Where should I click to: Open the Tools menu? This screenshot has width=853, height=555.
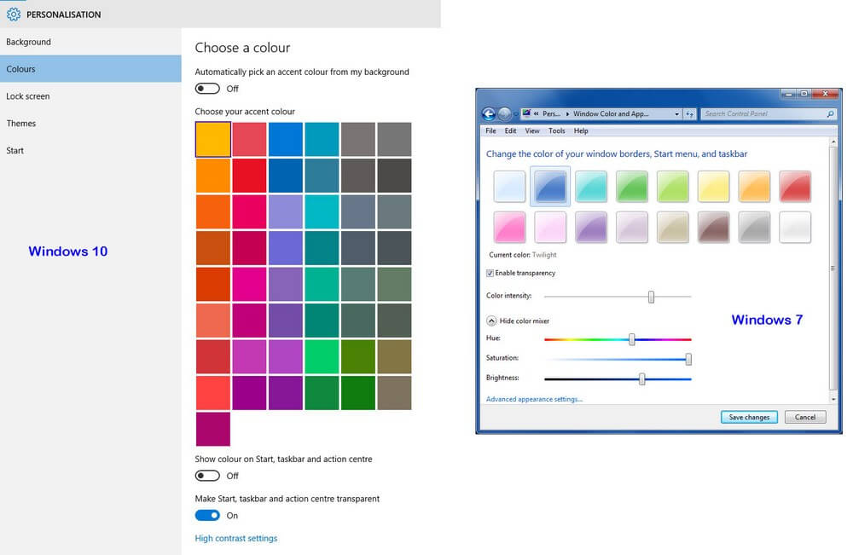pyautogui.click(x=556, y=131)
